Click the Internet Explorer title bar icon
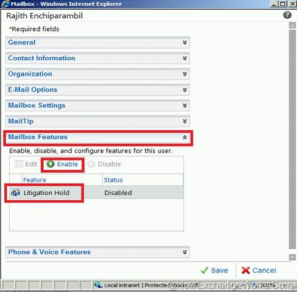This screenshot has height=292, width=297. click(x=5, y=4)
